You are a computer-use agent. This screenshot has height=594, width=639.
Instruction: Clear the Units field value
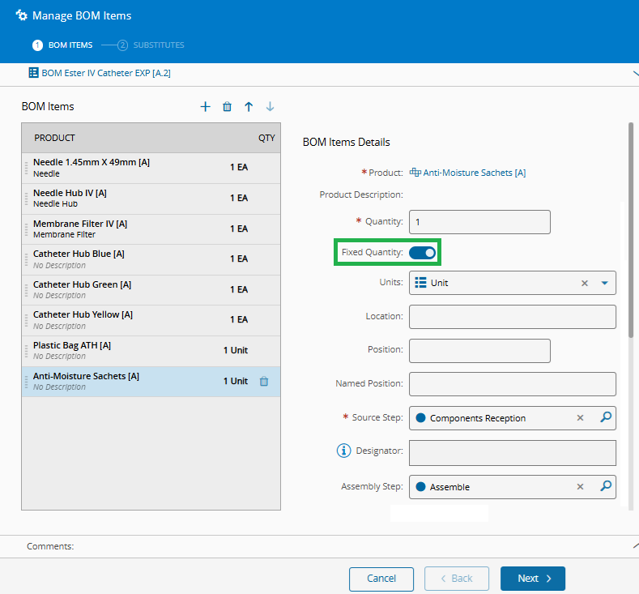(x=585, y=283)
